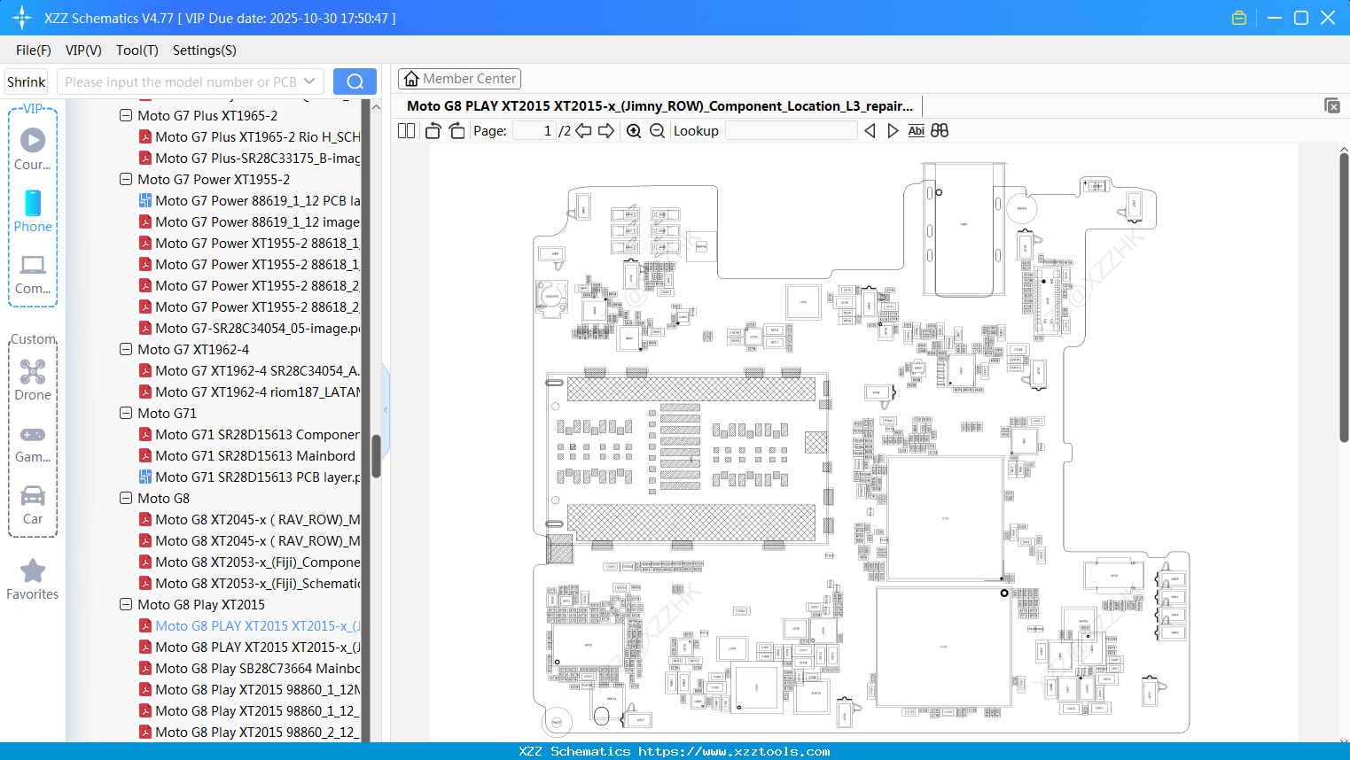Screen dimensions: 1350x760
Task: Open the Settings(S) menu
Action: (x=205, y=50)
